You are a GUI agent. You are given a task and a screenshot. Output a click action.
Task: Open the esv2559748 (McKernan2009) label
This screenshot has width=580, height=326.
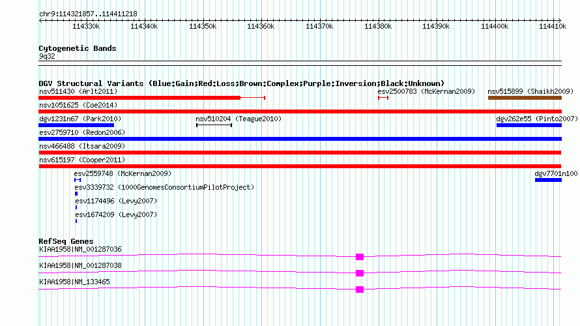click(123, 173)
